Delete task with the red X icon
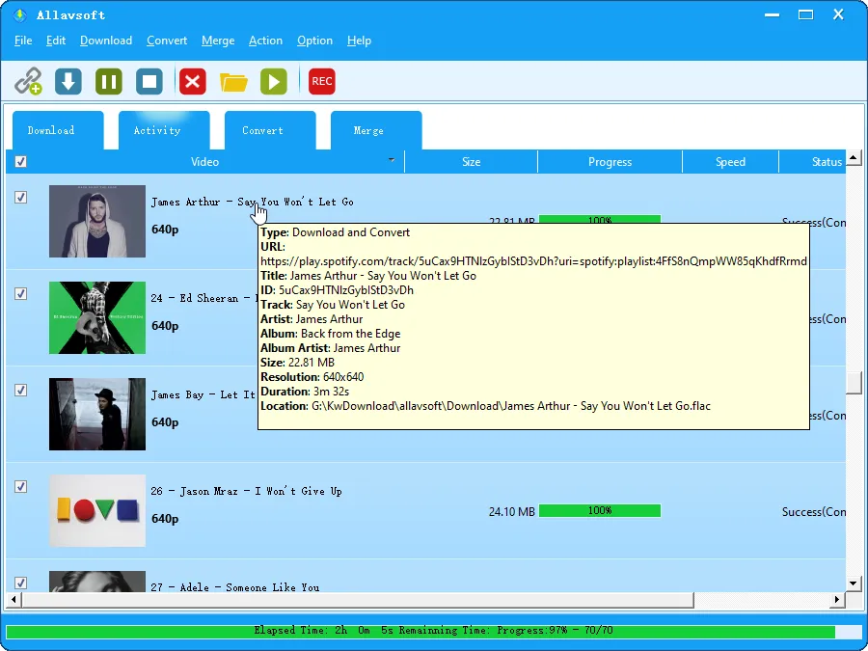Viewport: 868px width, 651px height. tap(193, 81)
